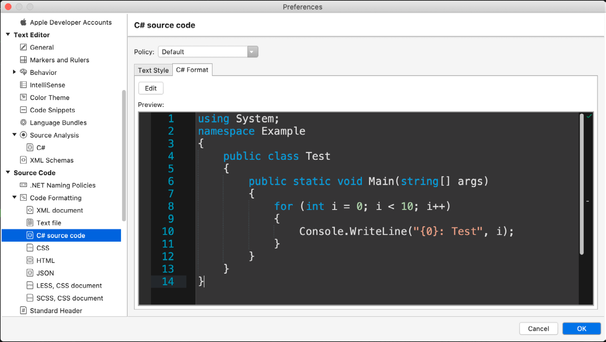The height and width of the screenshot is (342, 606).
Task: Select Apple Developer Accounts in sidebar
Action: [71, 22]
